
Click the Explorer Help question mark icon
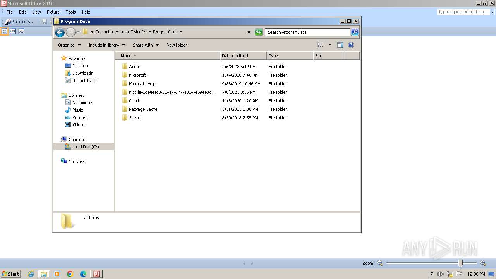pyautogui.click(x=351, y=45)
